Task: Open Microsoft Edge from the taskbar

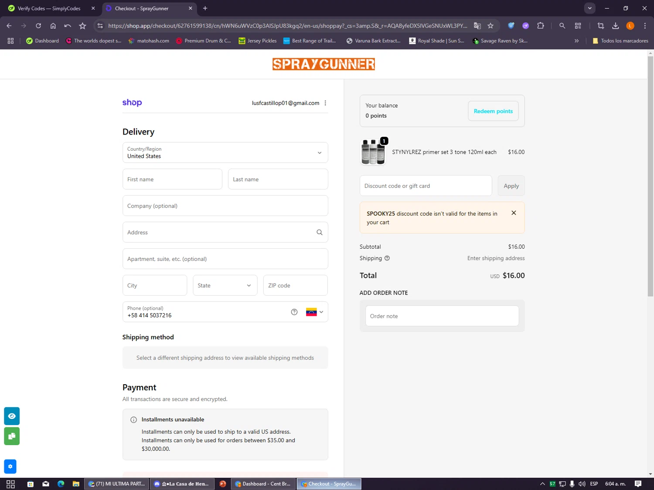Action: 61,484
